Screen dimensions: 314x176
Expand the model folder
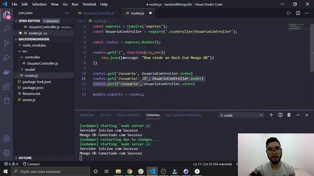click(28, 69)
